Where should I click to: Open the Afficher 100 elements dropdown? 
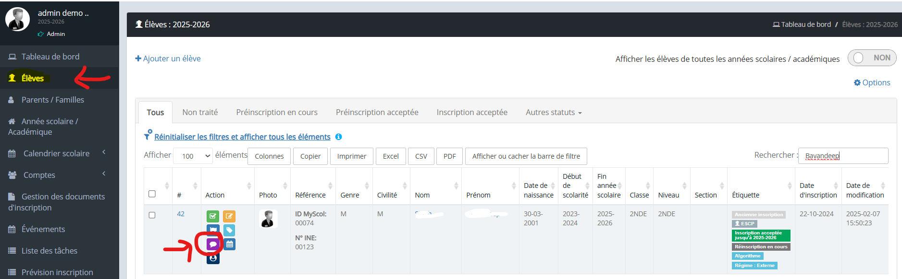tap(193, 156)
